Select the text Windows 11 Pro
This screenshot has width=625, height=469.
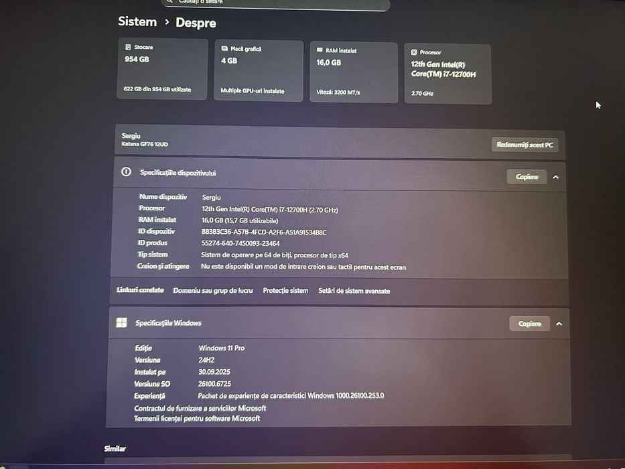[222, 348]
